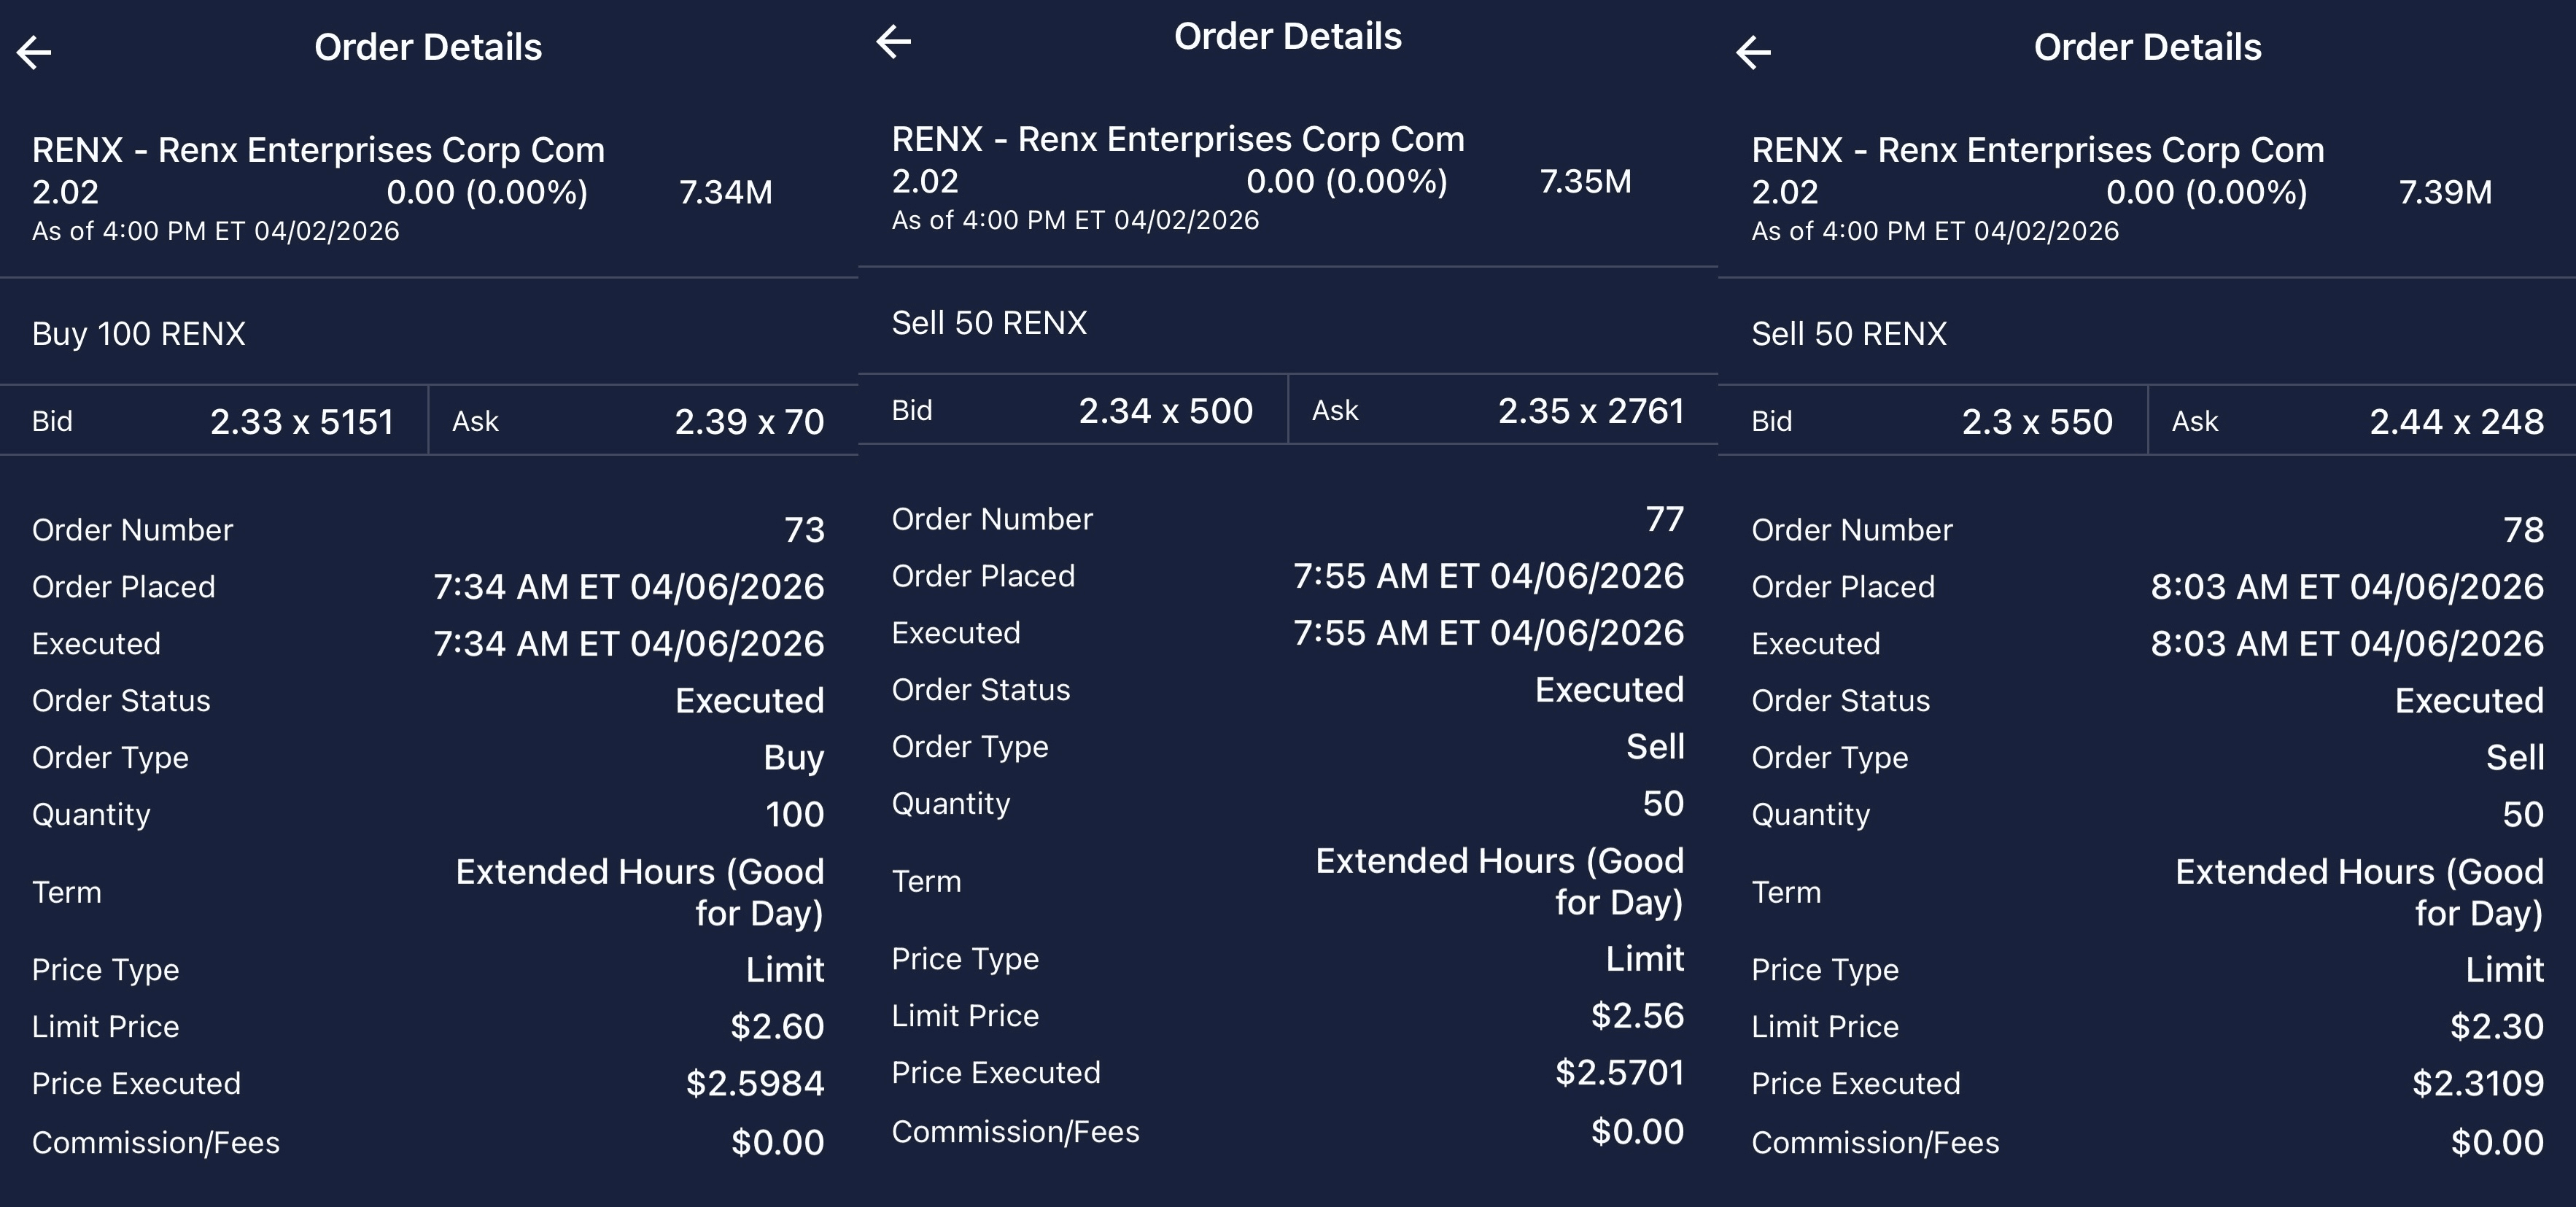This screenshot has height=1207, width=2576.
Task: Open RENX quote header showing 7.35M volume
Action: click(x=1262, y=179)
